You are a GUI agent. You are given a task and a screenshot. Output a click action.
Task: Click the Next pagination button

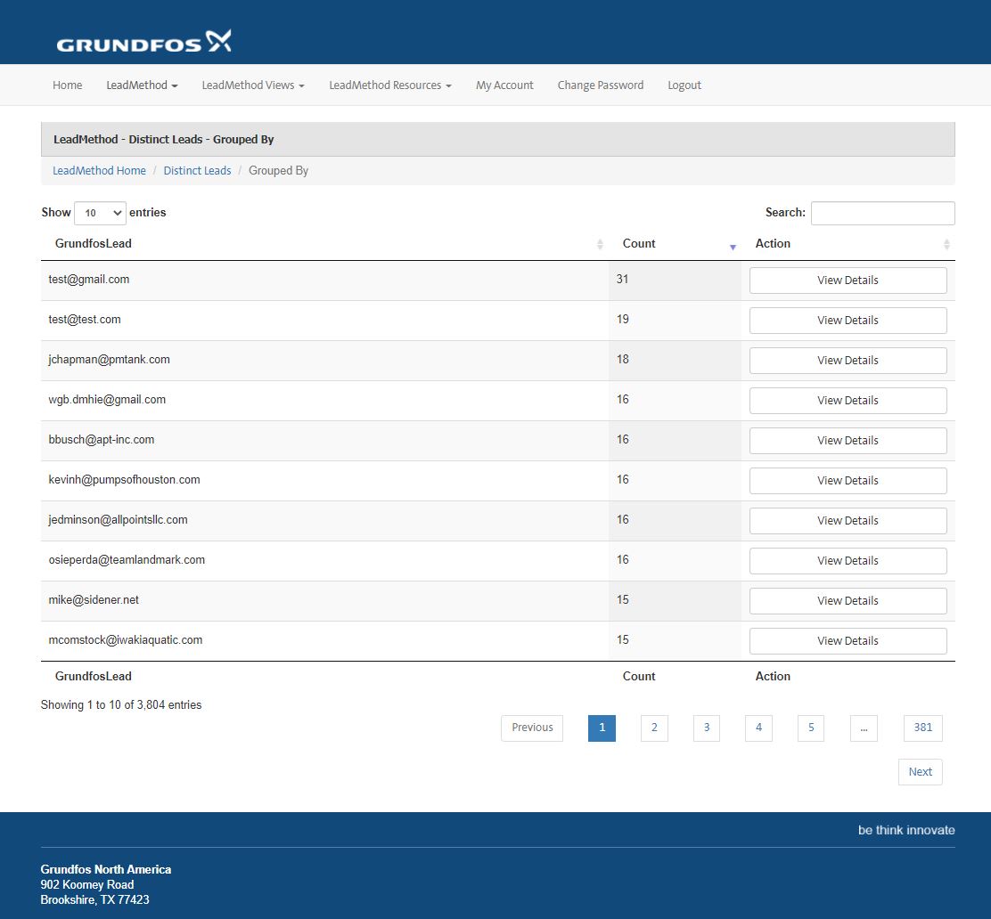[921, 772]
